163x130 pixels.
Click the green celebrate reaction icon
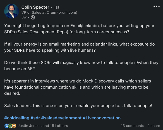coord(10,126)
